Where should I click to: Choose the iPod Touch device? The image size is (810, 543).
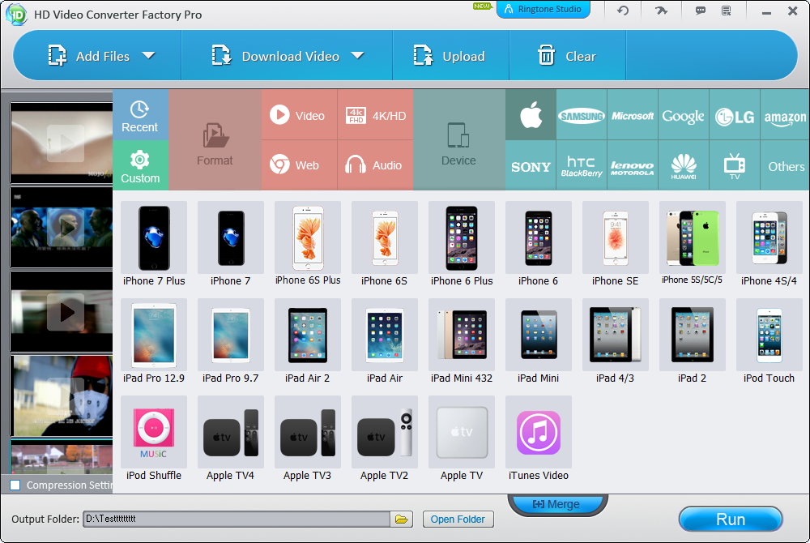[769, 341]
